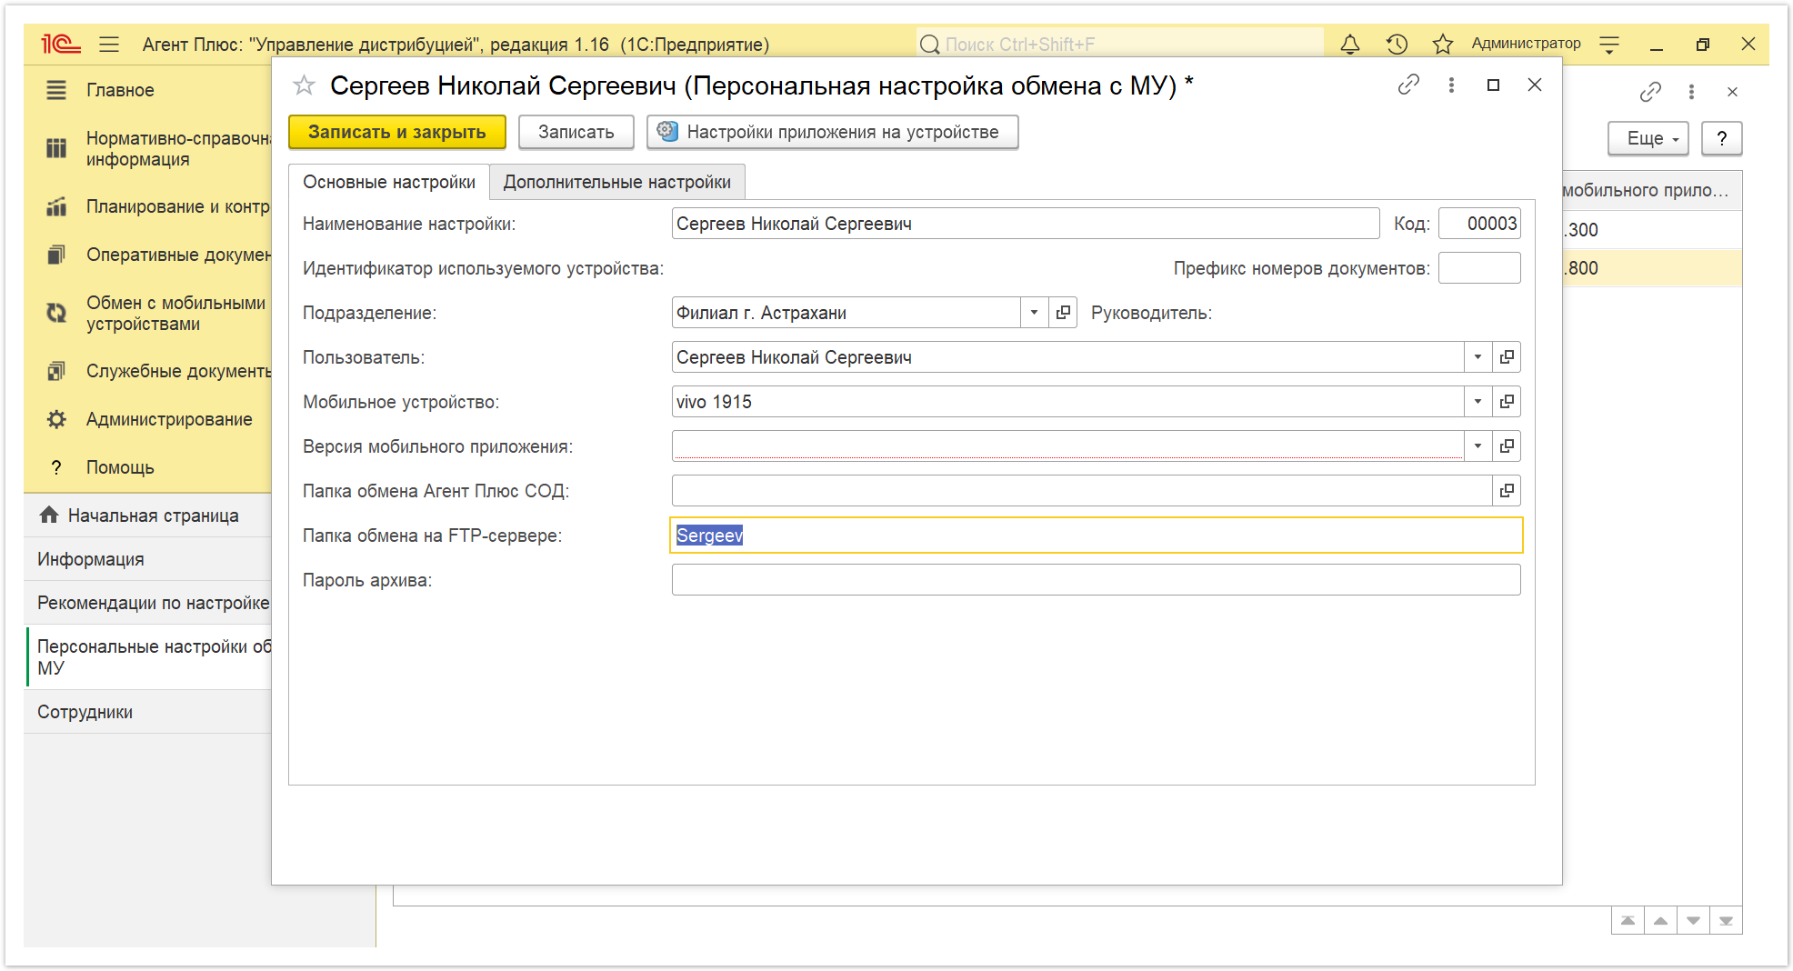Open favorites star in the title bar
This screenshot has width=1793, height=971.
(1442, 44)
